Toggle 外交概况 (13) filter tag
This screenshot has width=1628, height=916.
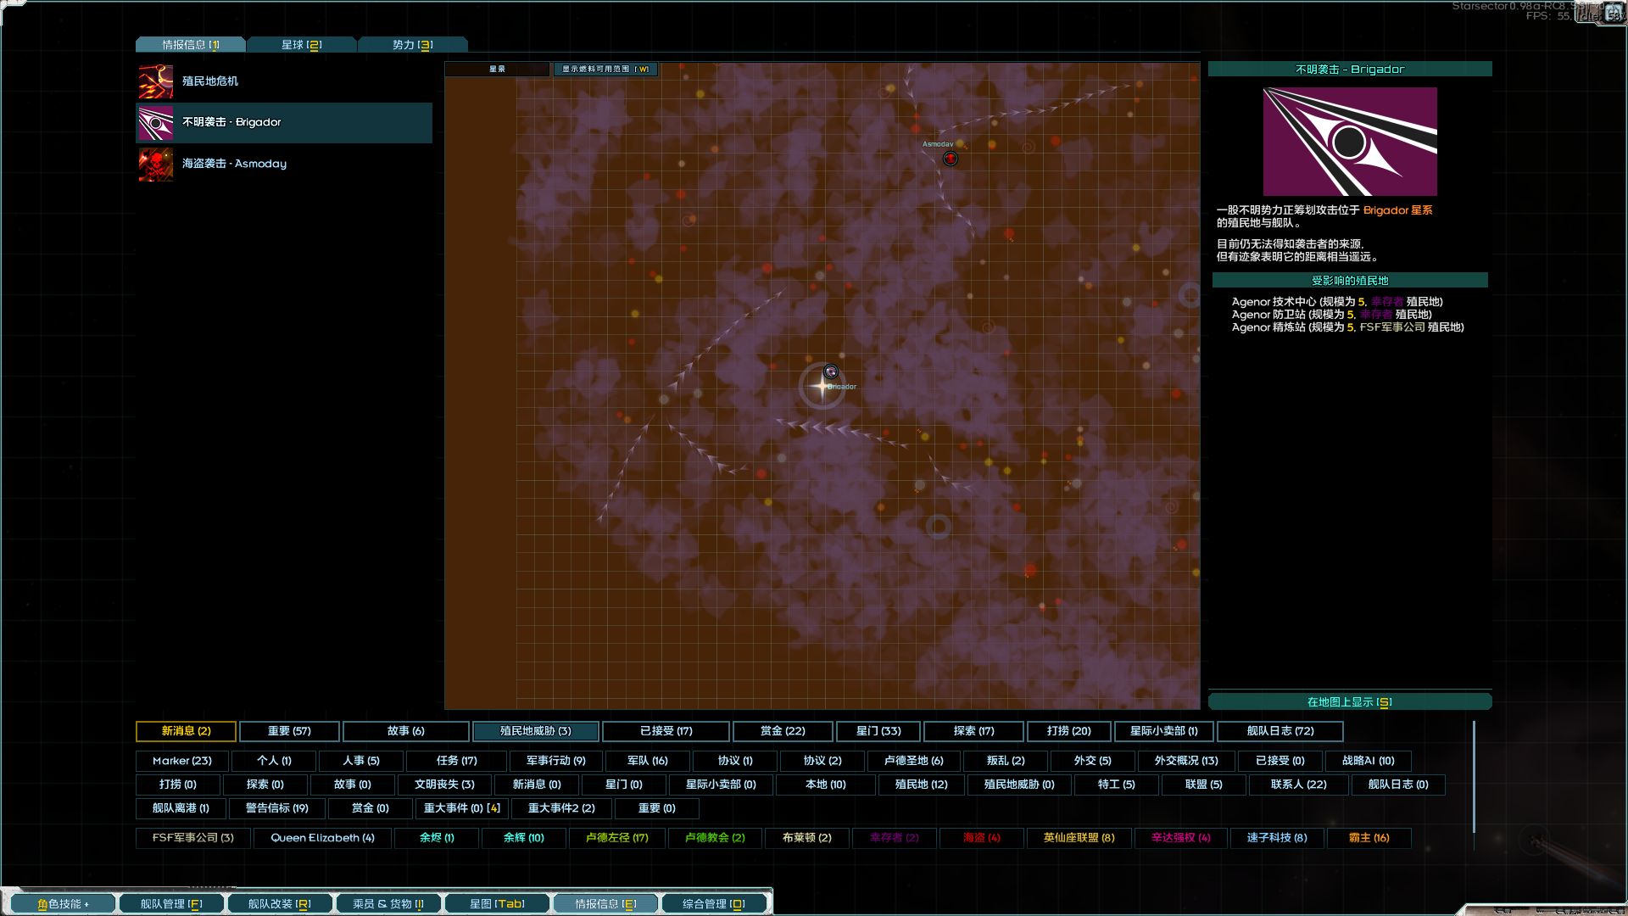(x=1186, y=761)
